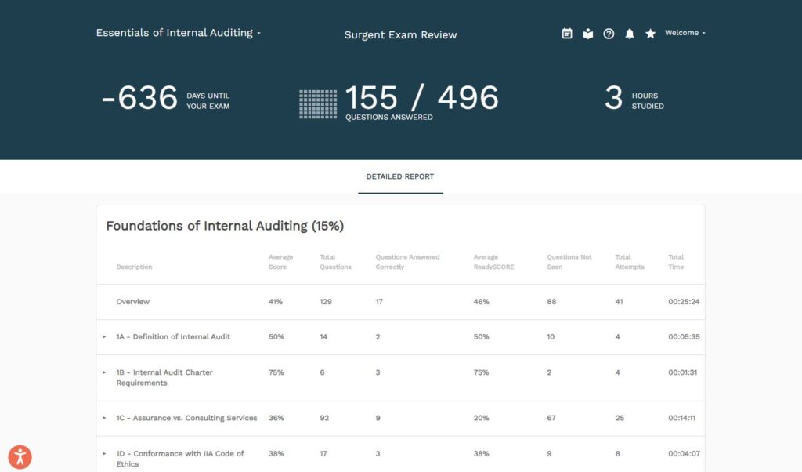Open the accessibility widget icon
802x472 pixels.
click(20, 456)
